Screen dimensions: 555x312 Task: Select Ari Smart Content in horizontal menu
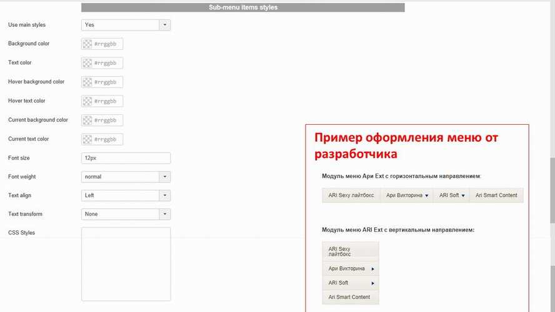click(496, 195)
